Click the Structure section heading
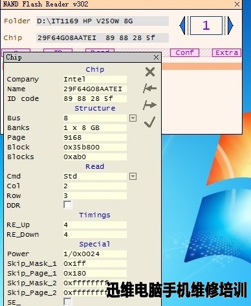251x306 pixels. point(95,108)
